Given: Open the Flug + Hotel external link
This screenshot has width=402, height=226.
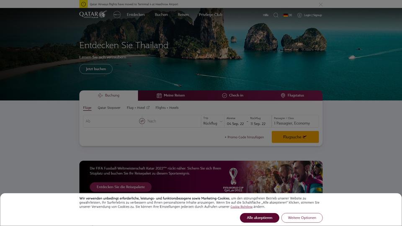Looking at the screenshot, I should 138,108.
